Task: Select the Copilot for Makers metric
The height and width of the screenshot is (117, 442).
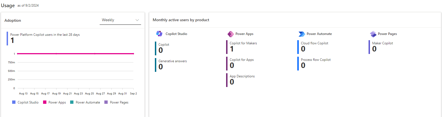Action: click(x=242, y=47)
